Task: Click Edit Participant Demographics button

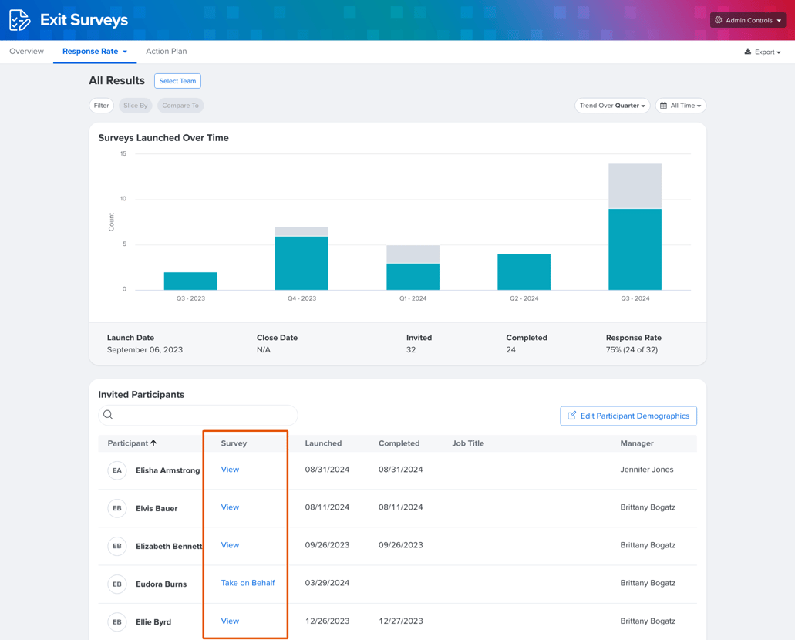Action: [628, 416]
